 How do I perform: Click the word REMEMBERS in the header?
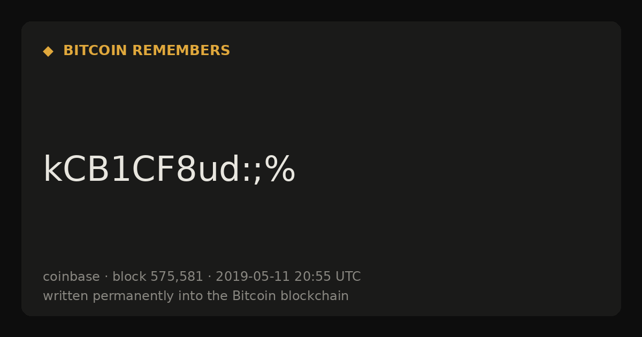[181, 51]
